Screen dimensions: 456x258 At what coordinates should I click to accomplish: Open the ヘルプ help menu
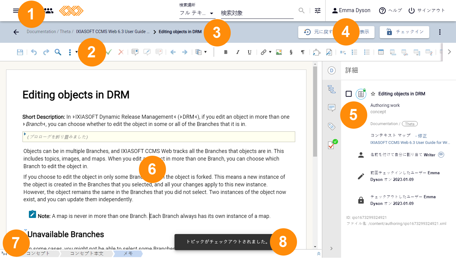(x=391, y=11)
